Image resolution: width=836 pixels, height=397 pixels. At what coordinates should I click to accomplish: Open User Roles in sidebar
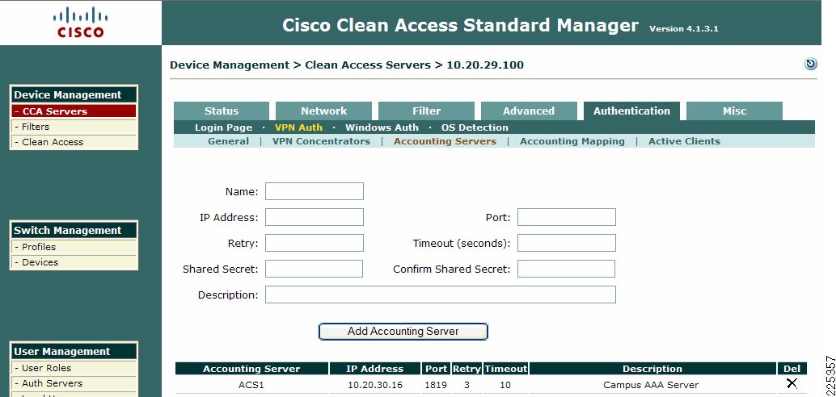74,368
